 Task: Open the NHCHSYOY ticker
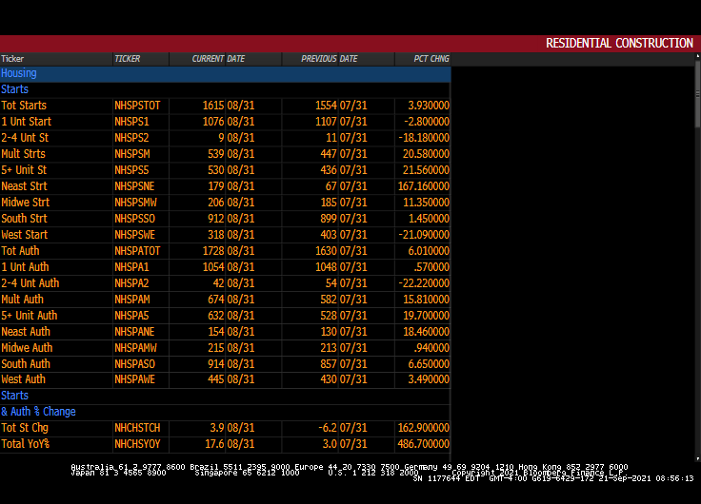point(137,444)
